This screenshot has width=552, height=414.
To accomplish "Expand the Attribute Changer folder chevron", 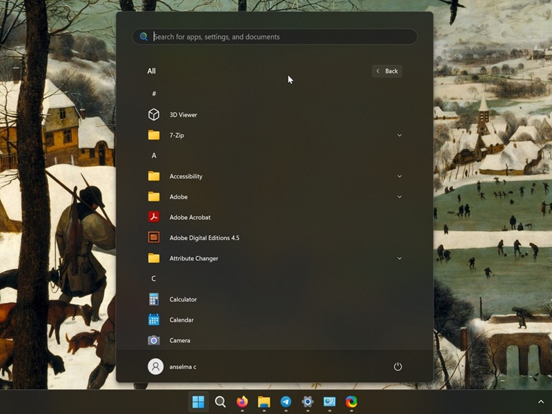I will [x=400, y=258].
